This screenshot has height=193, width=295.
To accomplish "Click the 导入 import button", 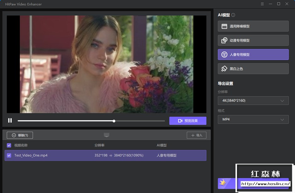I will click(x=196, y=135).
